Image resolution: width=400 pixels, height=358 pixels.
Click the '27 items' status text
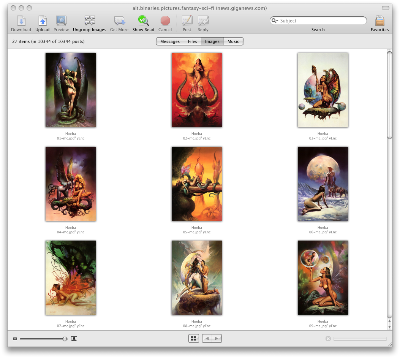[48, 41]
